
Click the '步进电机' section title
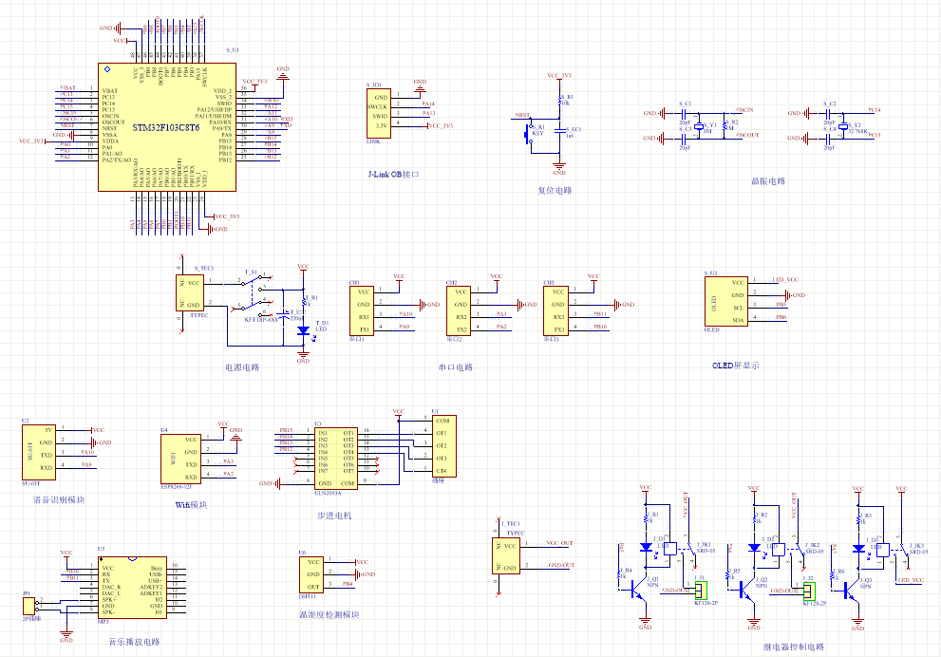tap(334, 516)
